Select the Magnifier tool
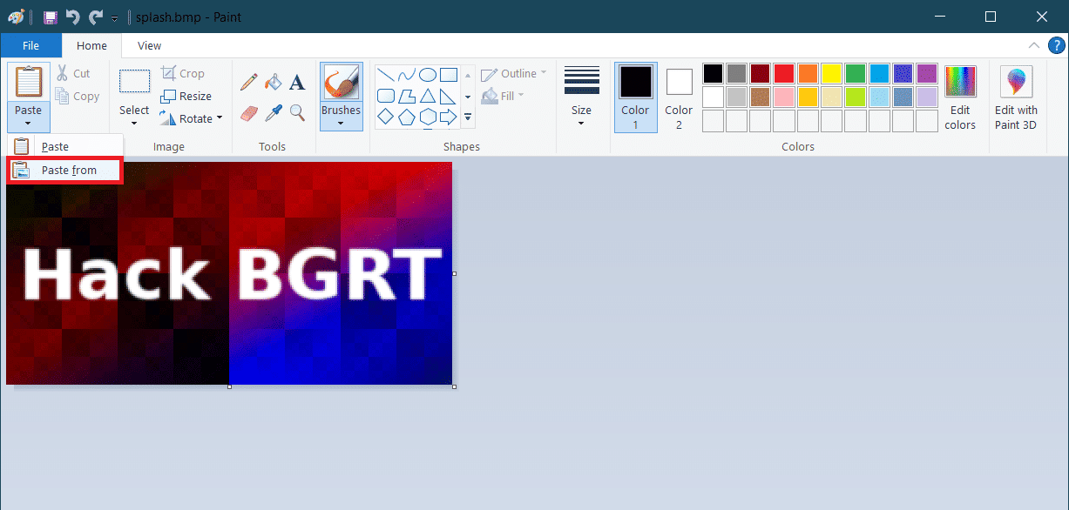The width and height of the screenshot is (1069, 510). [297, 114]
